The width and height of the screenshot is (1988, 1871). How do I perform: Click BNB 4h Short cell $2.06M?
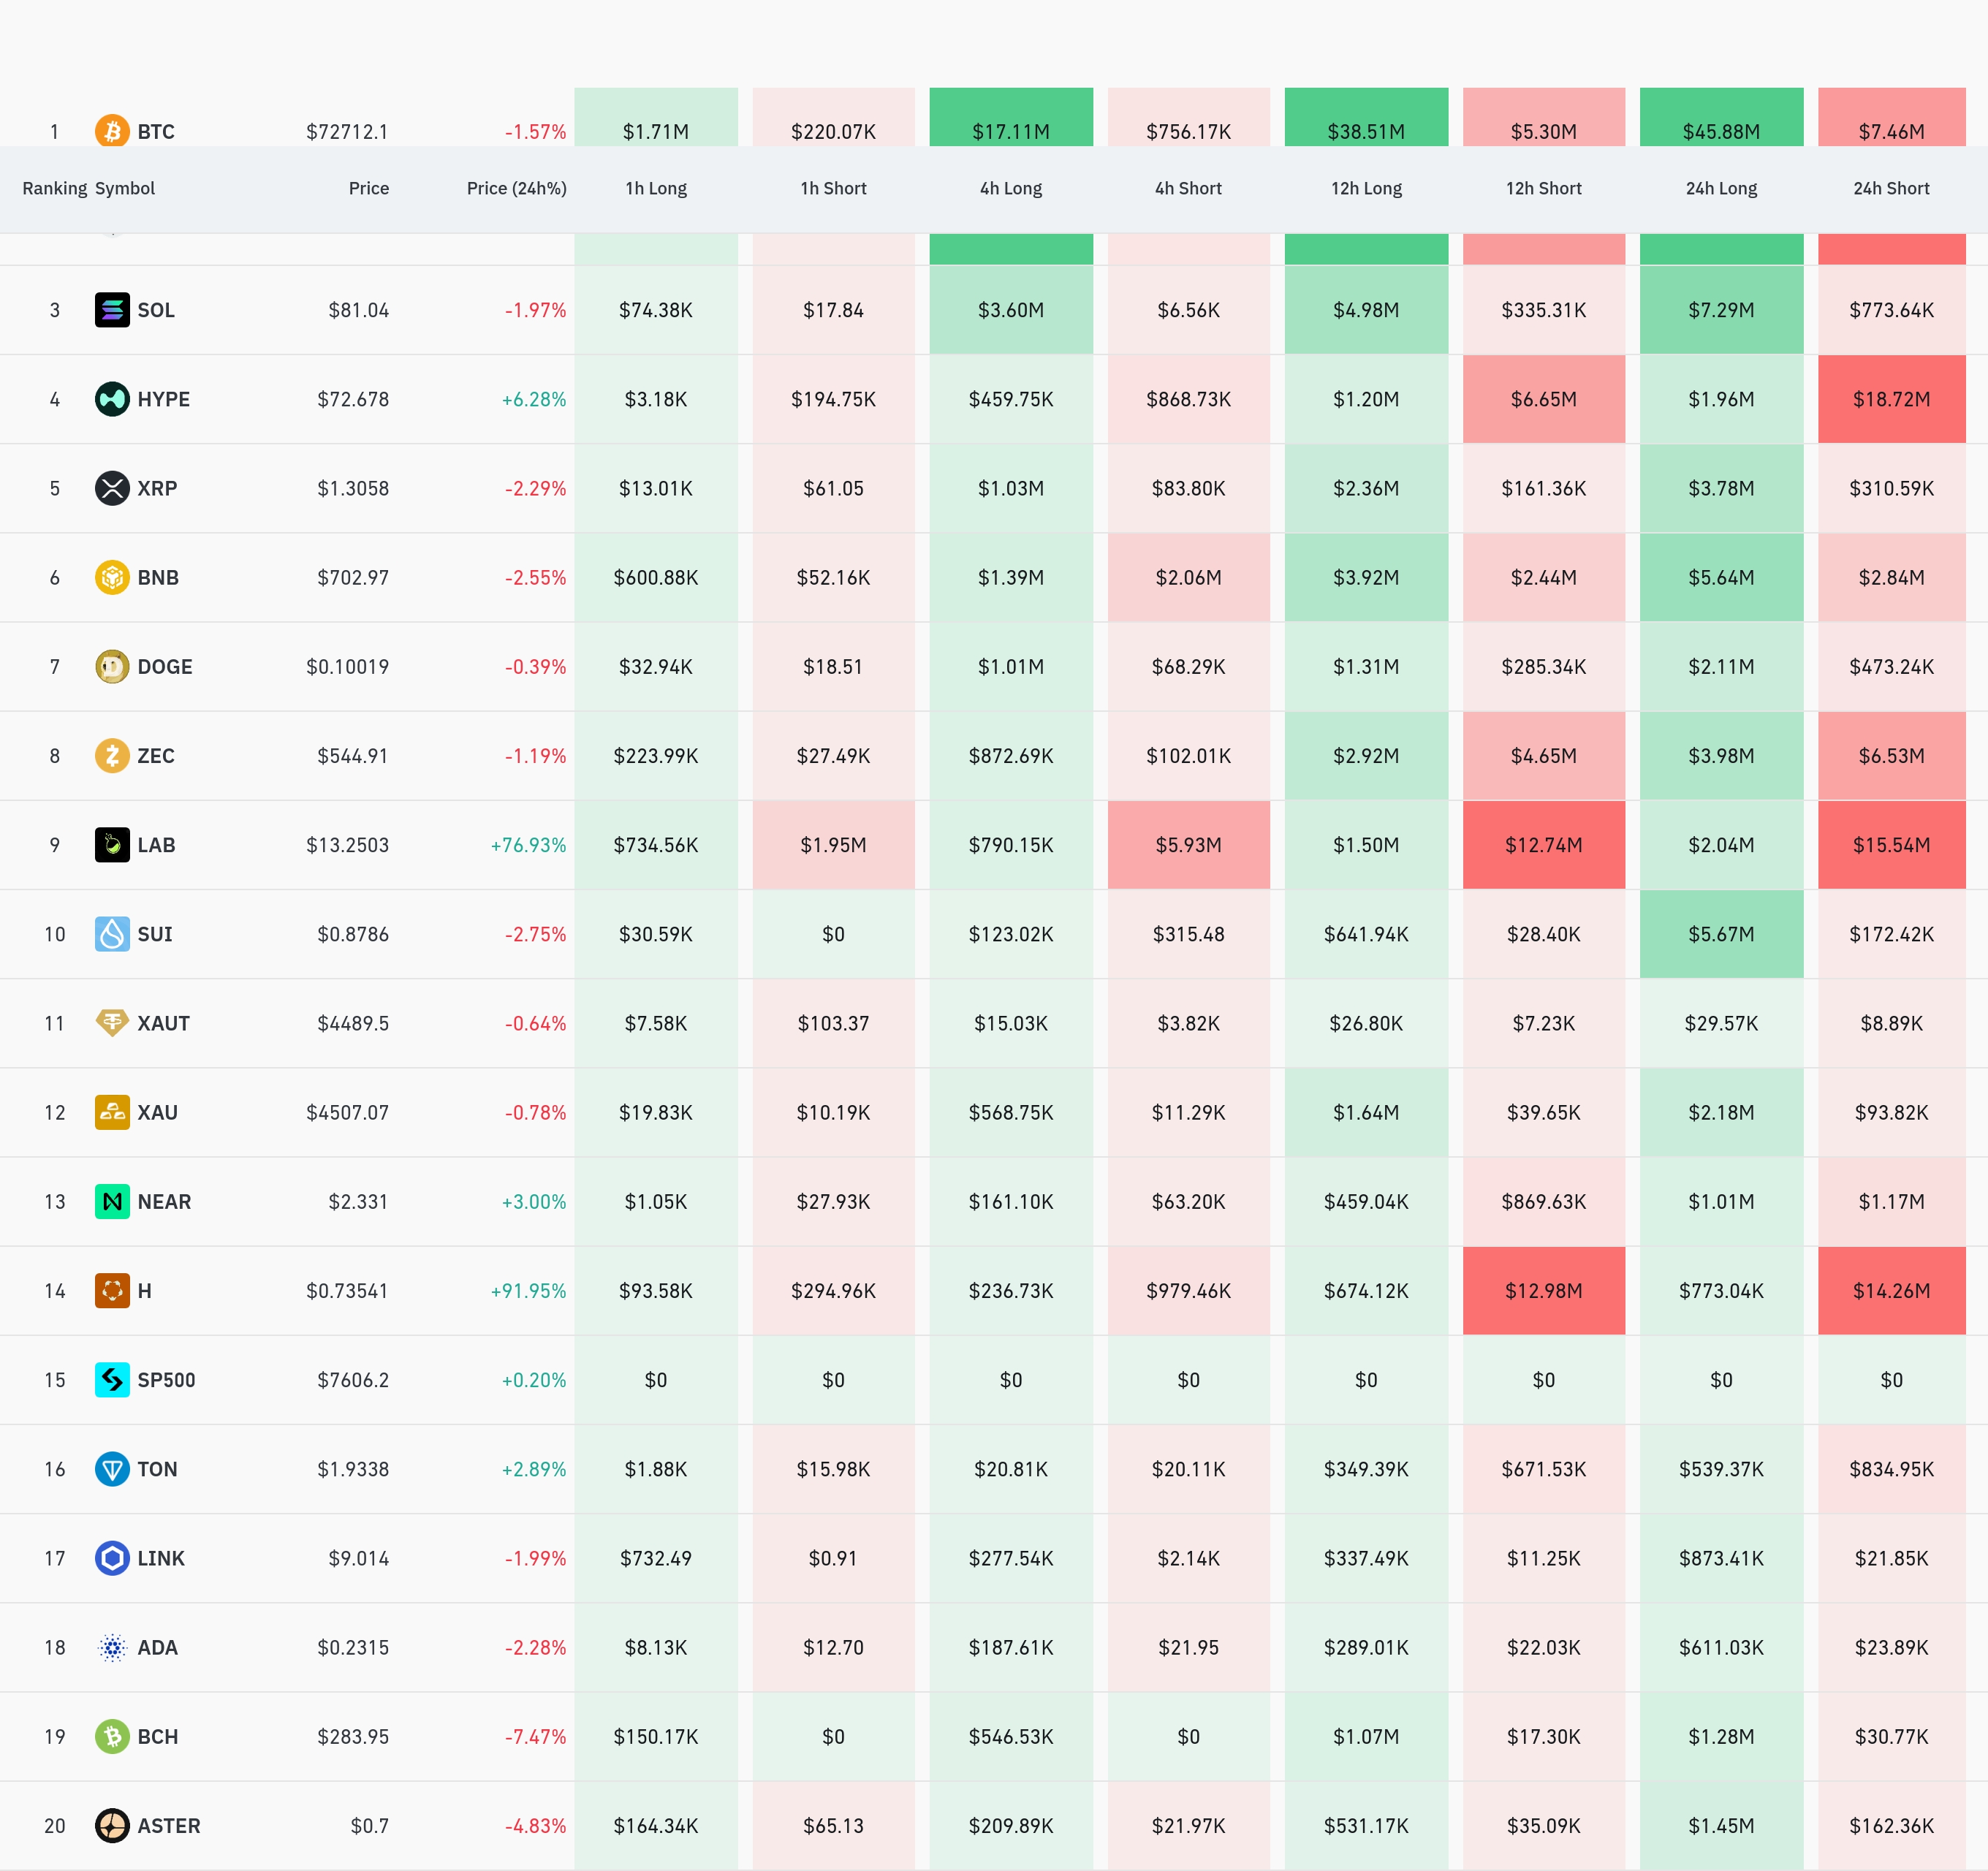click(1189, 577)
